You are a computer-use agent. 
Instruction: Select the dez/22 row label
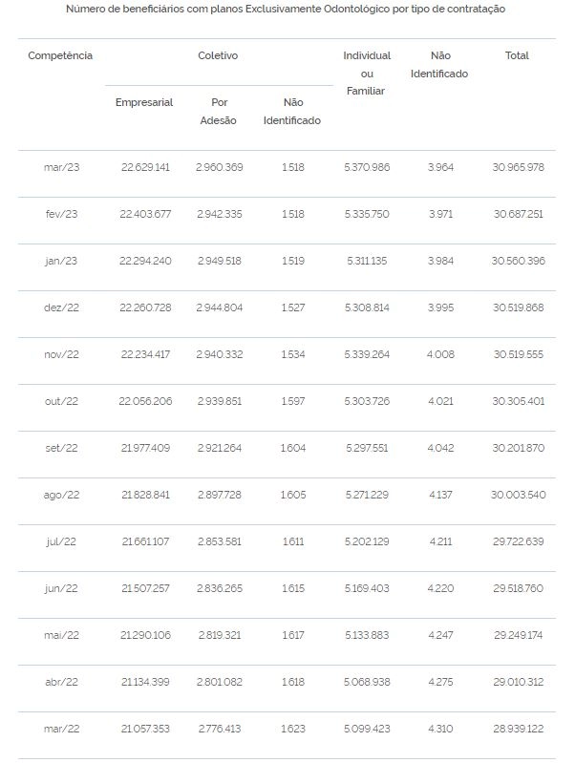[x=61, y=307]
